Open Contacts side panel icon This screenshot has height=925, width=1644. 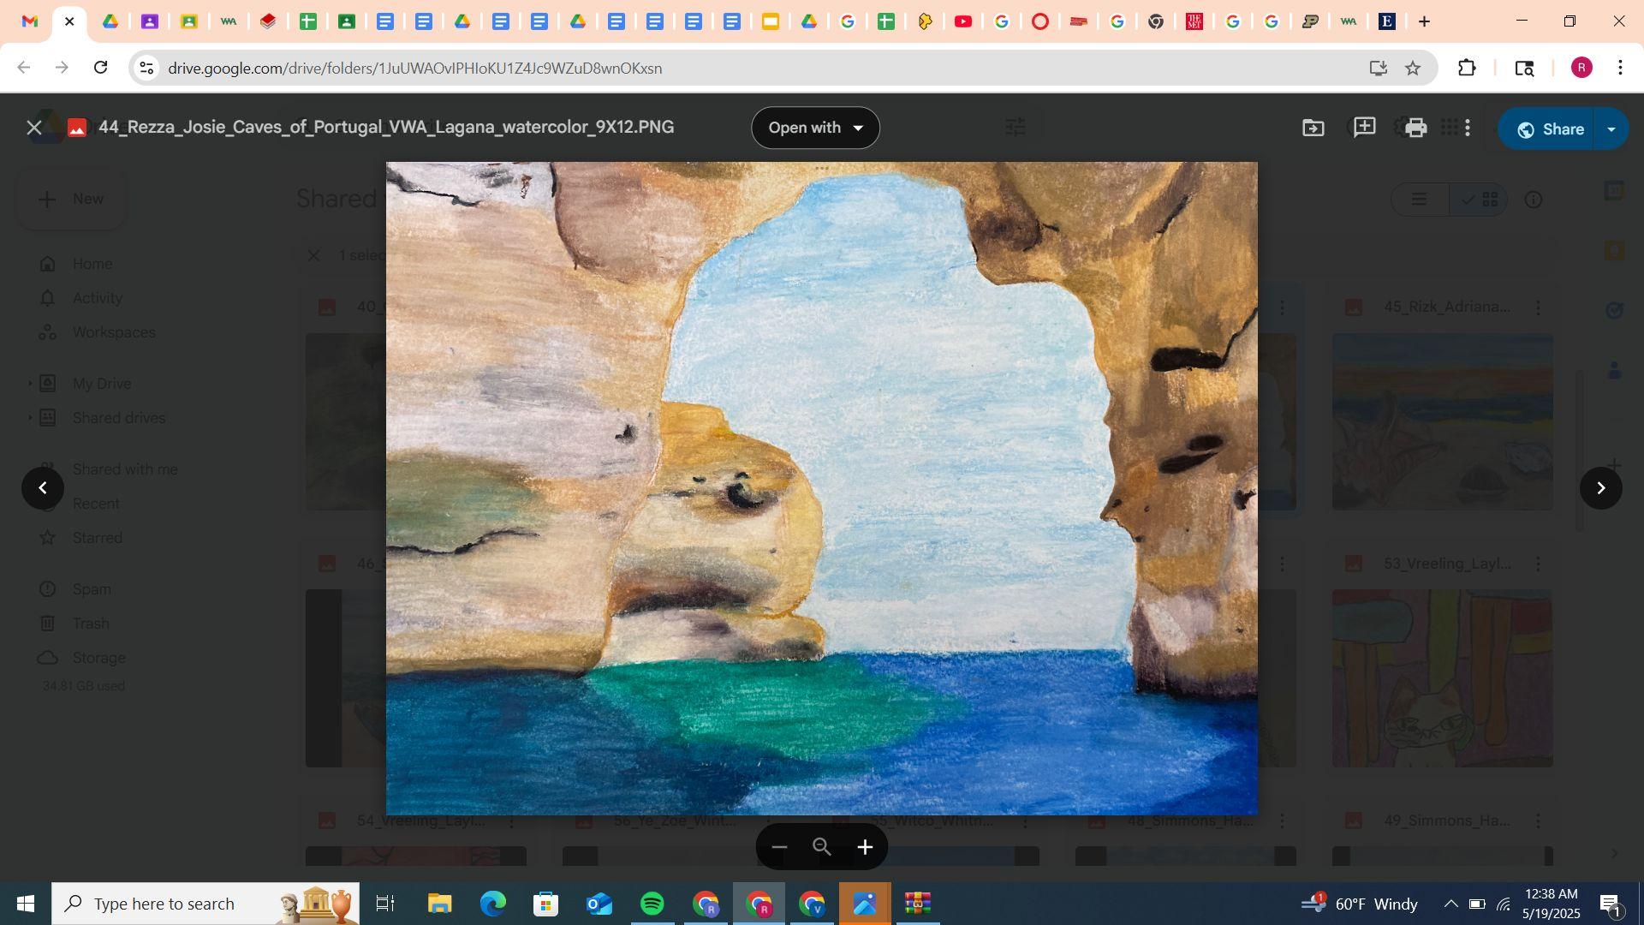(x=1614, y=370)
